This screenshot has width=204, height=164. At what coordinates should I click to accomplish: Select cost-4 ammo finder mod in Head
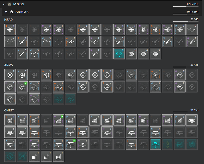[x=143, y=53]
